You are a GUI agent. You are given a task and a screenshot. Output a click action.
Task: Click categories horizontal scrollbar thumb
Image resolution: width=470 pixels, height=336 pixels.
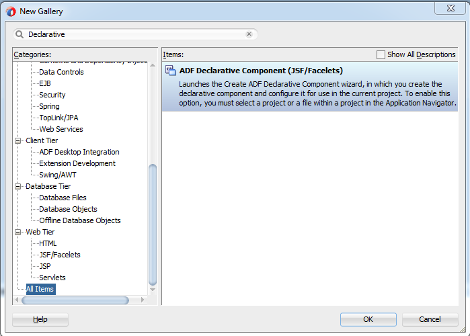[75, 300]
